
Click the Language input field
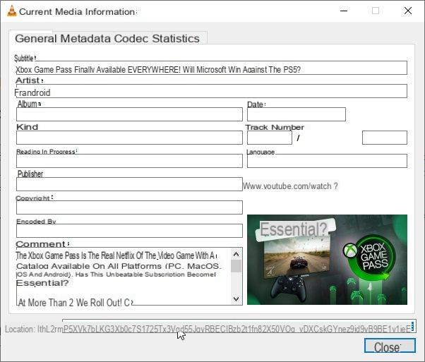(327, 161)
